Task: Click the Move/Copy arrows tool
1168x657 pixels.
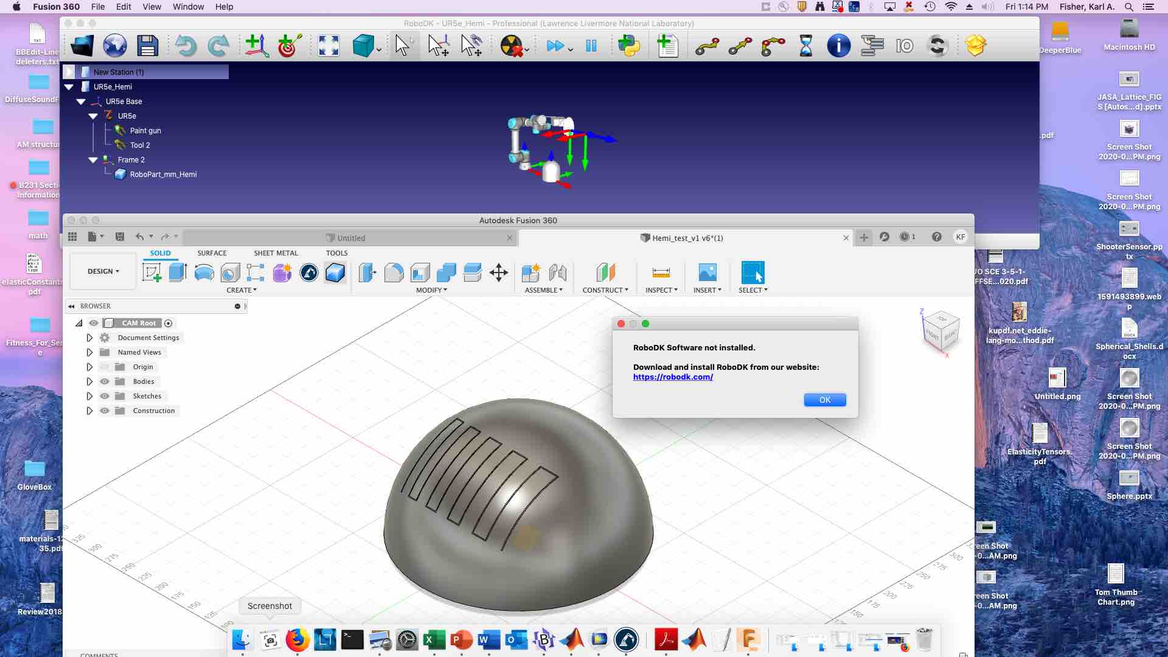Action: [x=498, y=273]
